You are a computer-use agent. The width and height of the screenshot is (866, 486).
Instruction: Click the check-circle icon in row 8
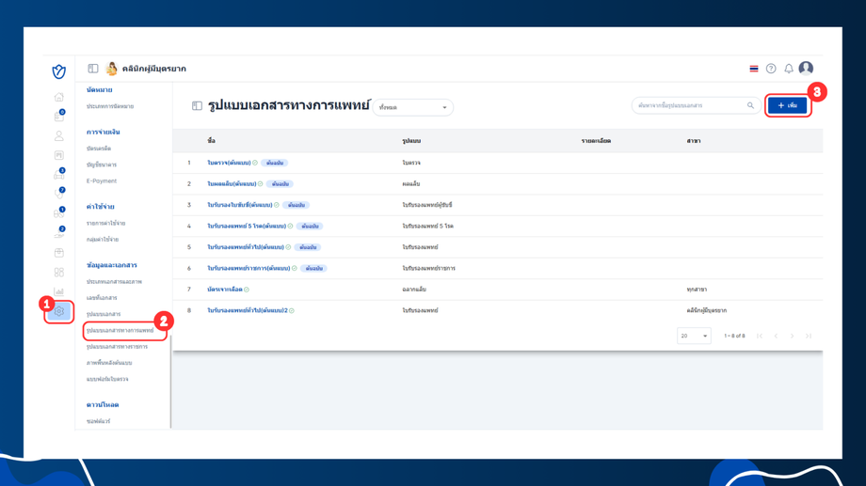[x=292, y=310]
